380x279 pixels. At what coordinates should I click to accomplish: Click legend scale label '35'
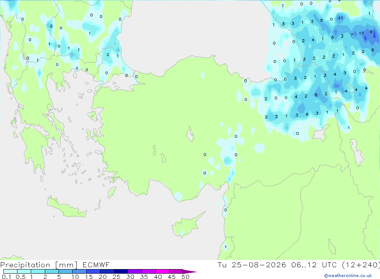coord(144,277)
